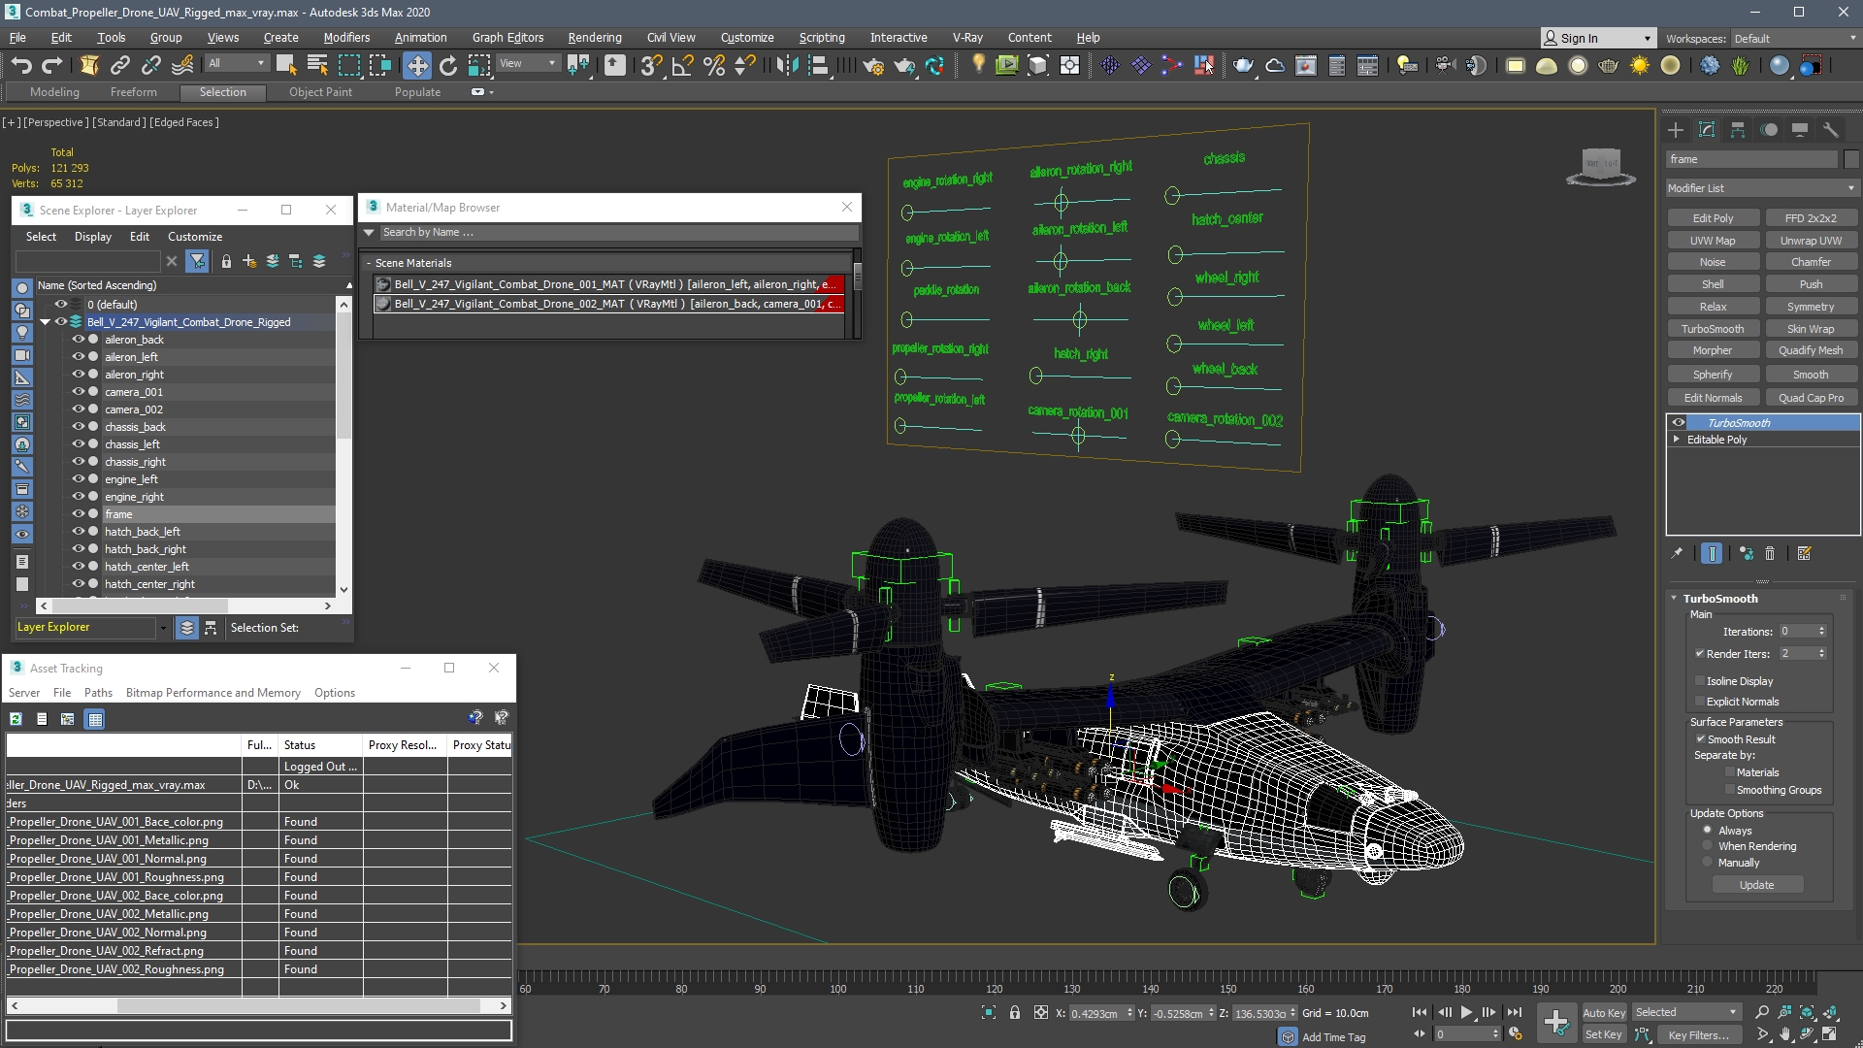
Task: Click the Bind to Space Warp icon
Action: click(x=182, y=66)
